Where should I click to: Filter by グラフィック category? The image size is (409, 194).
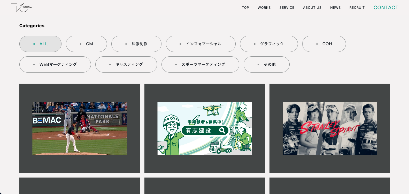pyautogui.click(x=269, y=44)
